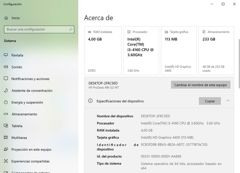Select the Id. del producto value 00331-10000-00001-AA868
This screenshot has width=240, height=173.
[161, 156]
